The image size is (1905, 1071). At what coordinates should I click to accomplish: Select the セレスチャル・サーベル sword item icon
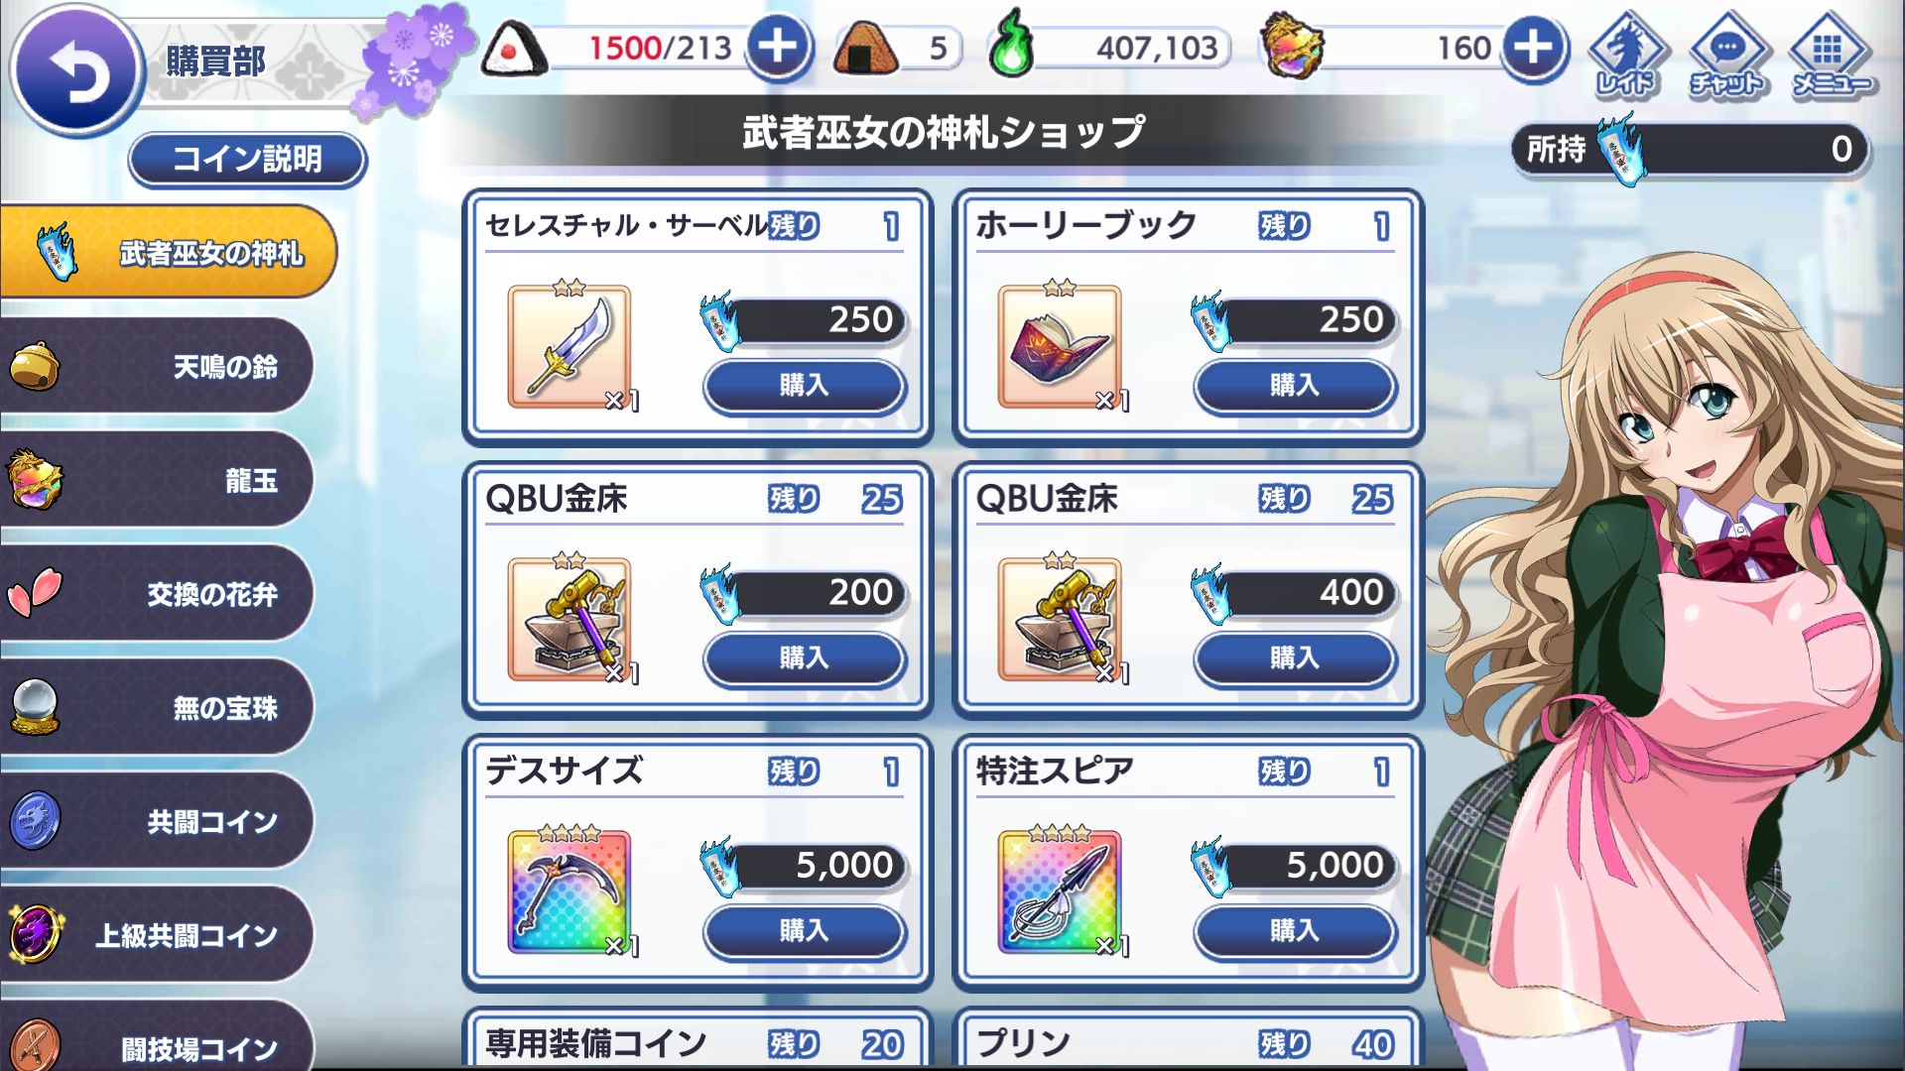point(570,346)
